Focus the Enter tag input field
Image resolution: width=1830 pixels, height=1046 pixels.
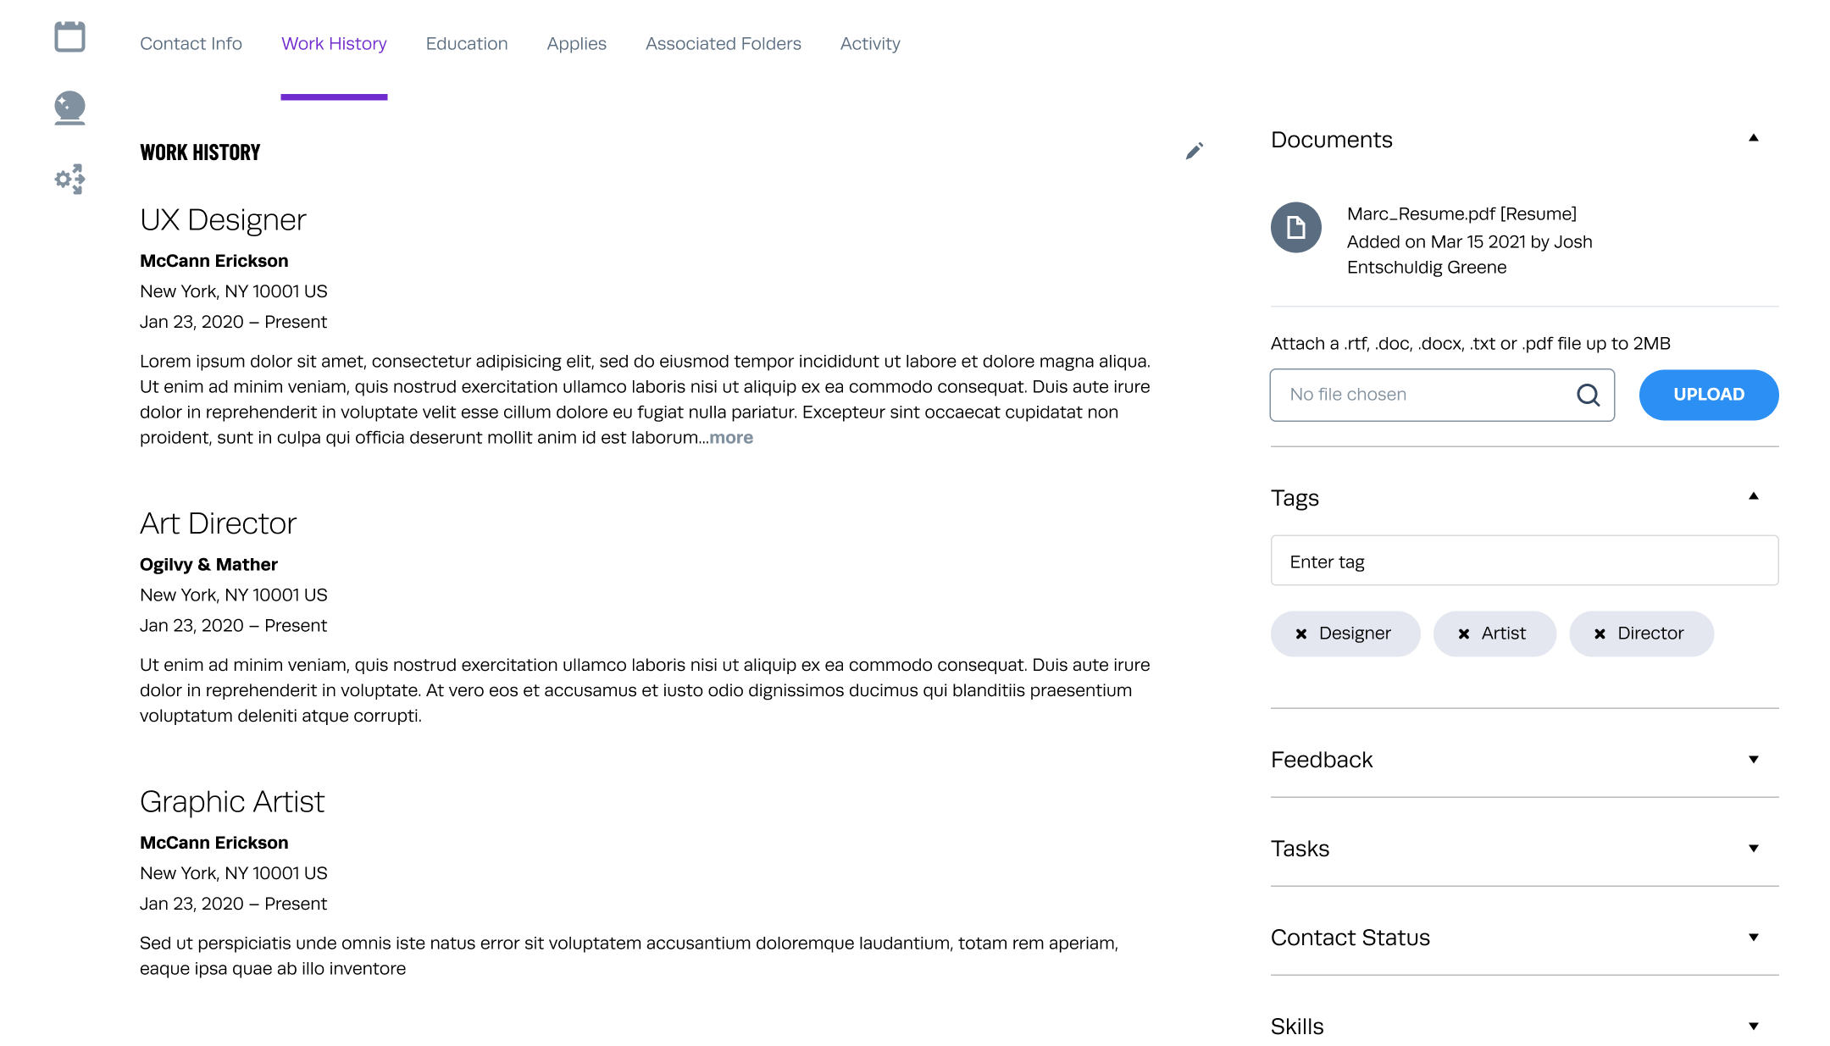click(x=1523, y=561)
